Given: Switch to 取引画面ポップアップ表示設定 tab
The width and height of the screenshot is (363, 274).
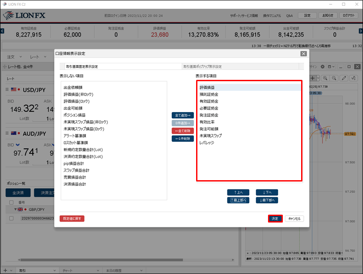Looking at the screenshot, I should tap(241, 66).
